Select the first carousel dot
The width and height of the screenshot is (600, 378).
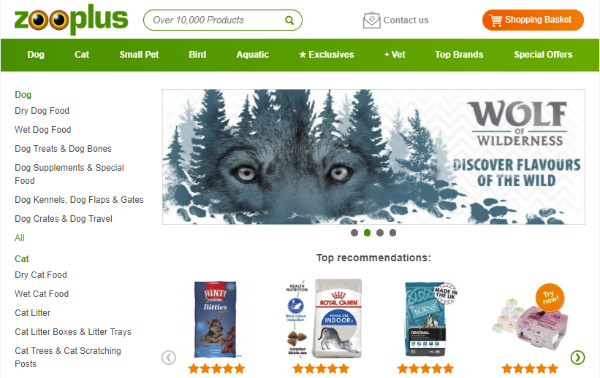pos(354,233)
